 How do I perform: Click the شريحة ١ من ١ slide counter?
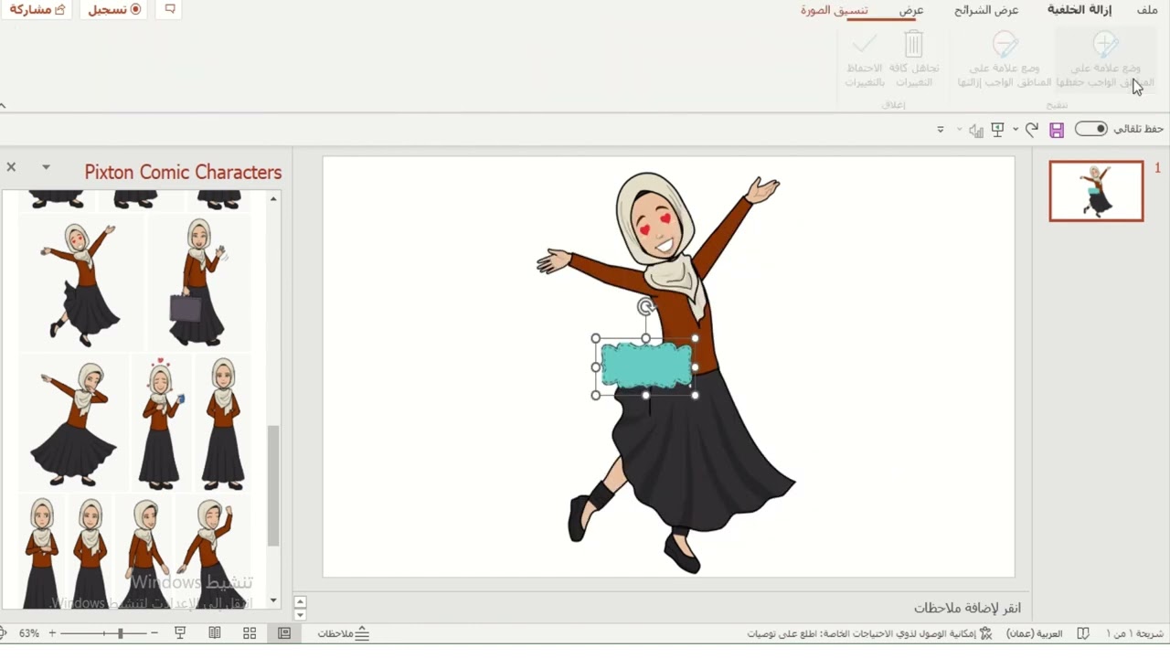point(1134,632)
